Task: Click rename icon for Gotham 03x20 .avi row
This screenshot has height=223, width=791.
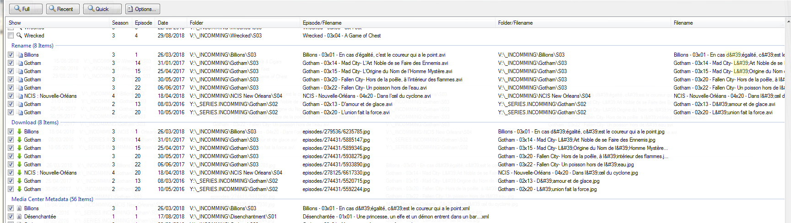Action: [x=20, y=80]
